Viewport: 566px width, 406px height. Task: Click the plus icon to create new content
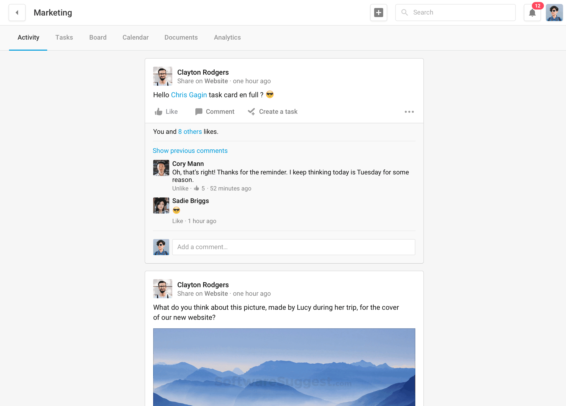(378, 13)
